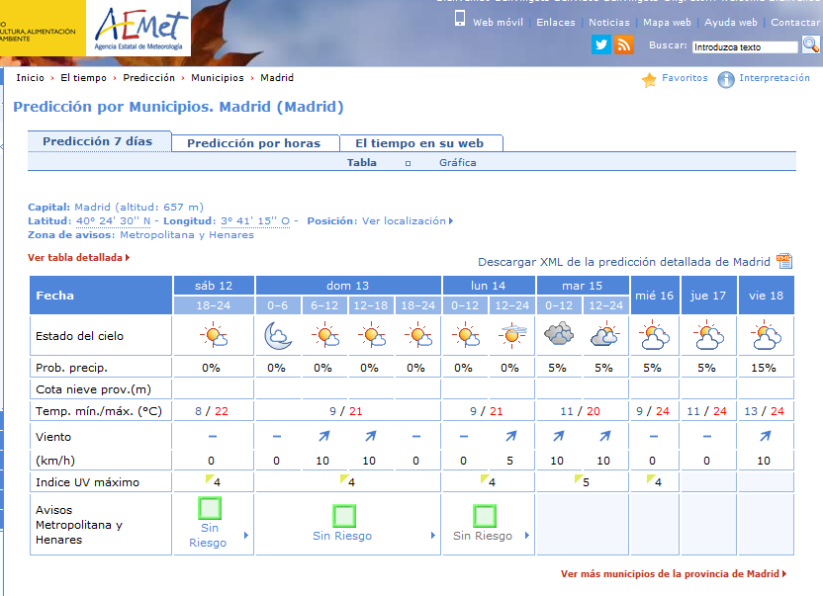Click the Favoritos star icon
Screen dimensions: 823x596
[649, 80]
